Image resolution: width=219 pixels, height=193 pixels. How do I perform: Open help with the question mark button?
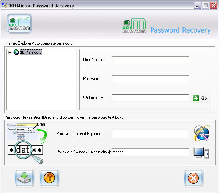tap(49, 178)
